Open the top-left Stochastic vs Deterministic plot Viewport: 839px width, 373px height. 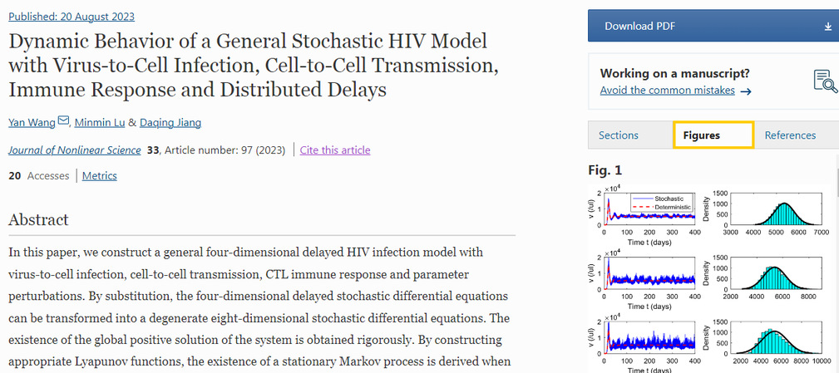pos(644,212)
